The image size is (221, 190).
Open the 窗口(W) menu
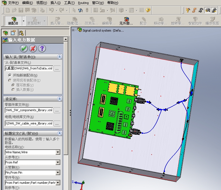[98, 3]
